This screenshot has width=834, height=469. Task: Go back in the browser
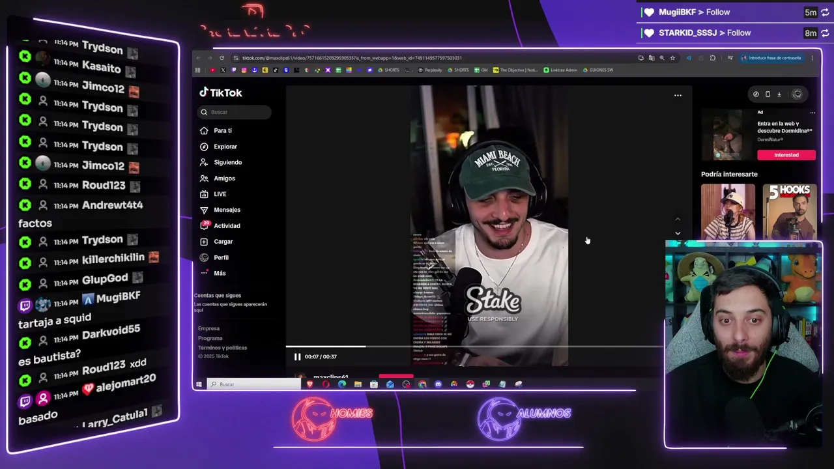pos(199,58)
